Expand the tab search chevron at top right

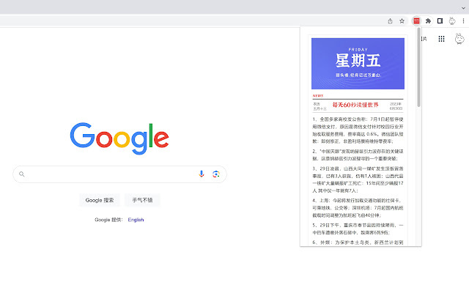point(463,8)
